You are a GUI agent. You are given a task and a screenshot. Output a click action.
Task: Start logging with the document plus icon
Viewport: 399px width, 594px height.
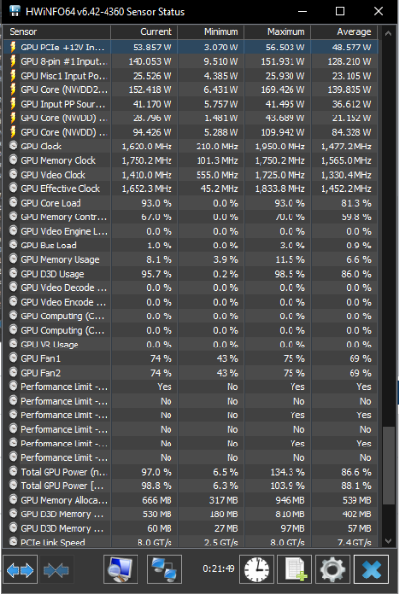(x=294, y=570)
